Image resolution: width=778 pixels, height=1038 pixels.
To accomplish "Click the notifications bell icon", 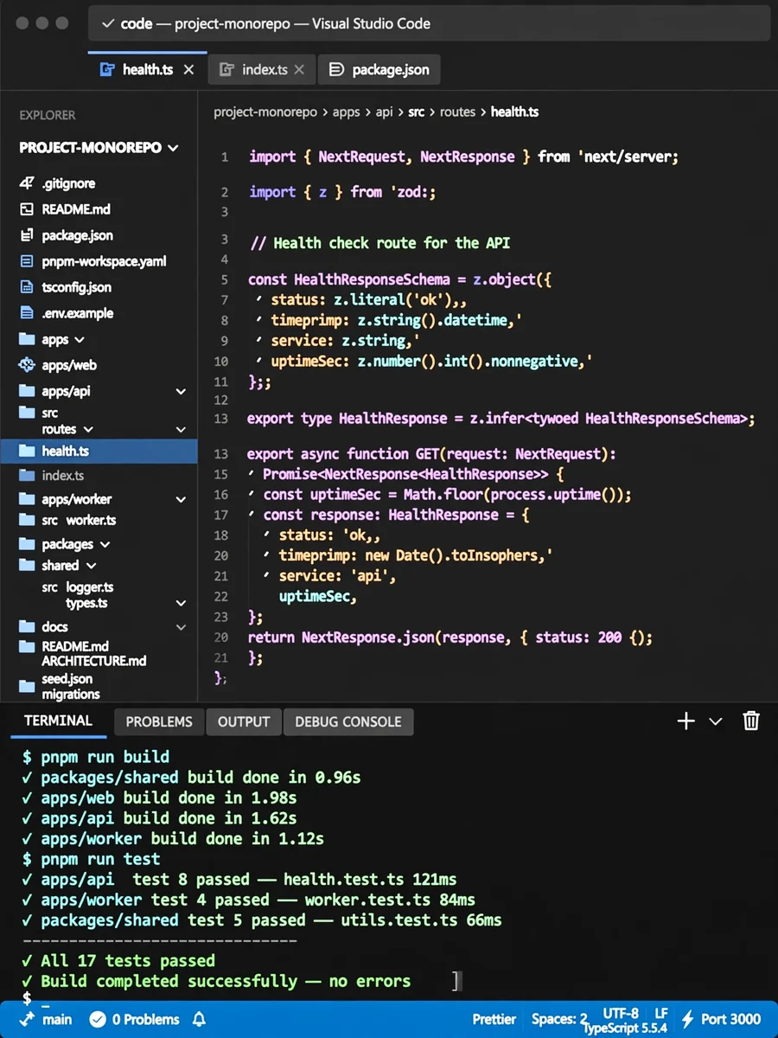I will (199, 1019).
